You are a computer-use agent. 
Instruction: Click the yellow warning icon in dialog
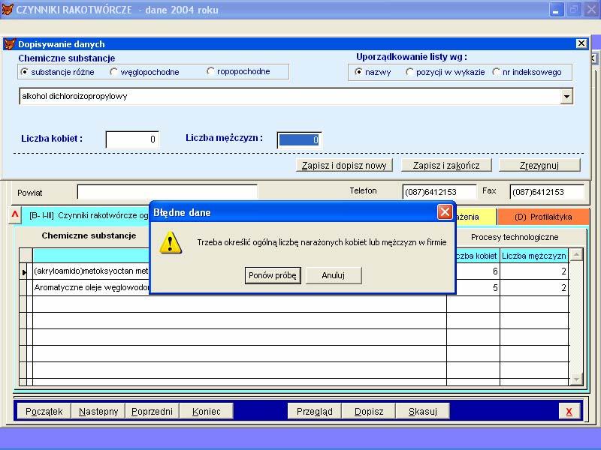[171, 242]
